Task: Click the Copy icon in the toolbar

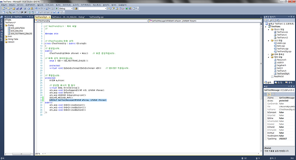Action: click(28, 9)
